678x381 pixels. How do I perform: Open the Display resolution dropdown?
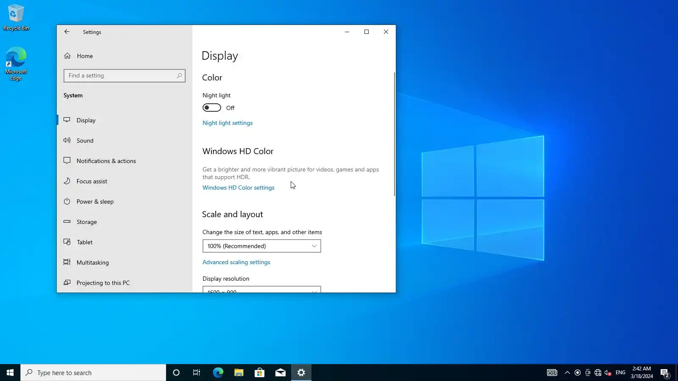[x=262, y=290]
